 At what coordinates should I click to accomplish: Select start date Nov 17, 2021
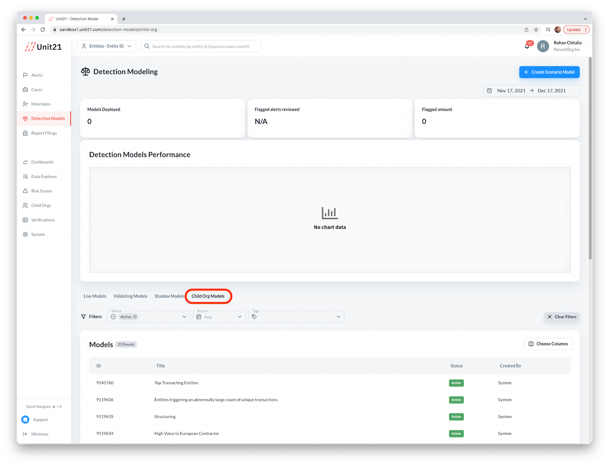(x=511, y=91)
